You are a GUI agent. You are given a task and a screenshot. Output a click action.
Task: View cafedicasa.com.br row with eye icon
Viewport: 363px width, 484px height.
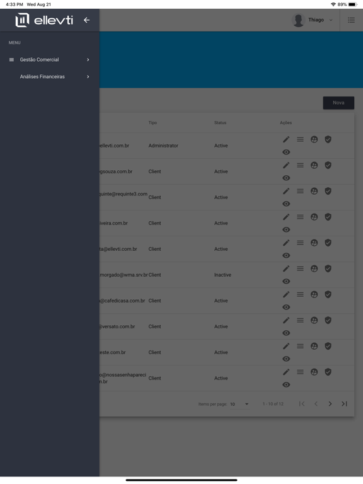pyautogui.click(x=286, y=307)
